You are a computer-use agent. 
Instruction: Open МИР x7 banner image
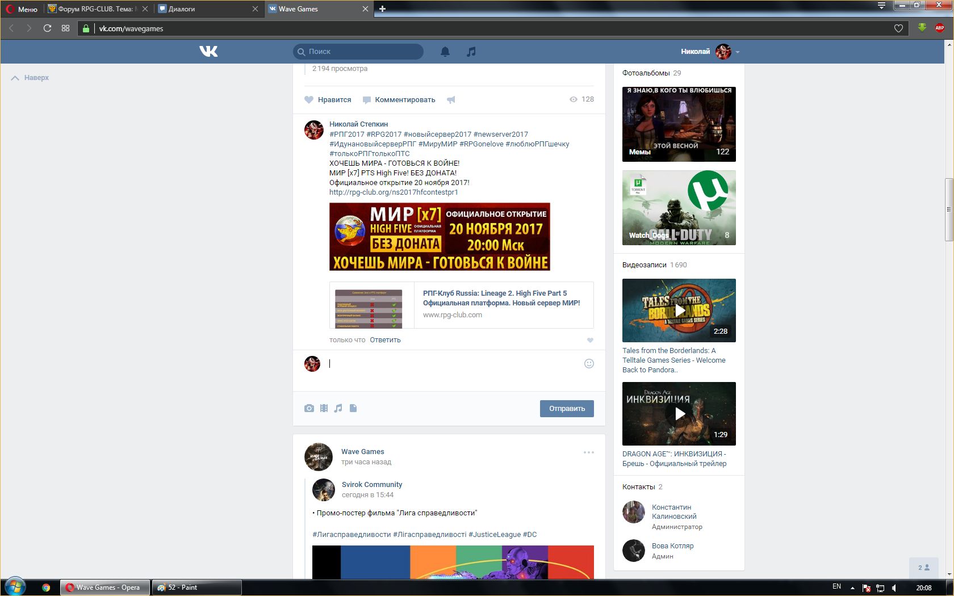click(x=440, y=237)
